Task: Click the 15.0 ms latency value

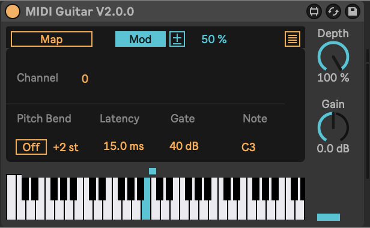Action: coord(123,146)
